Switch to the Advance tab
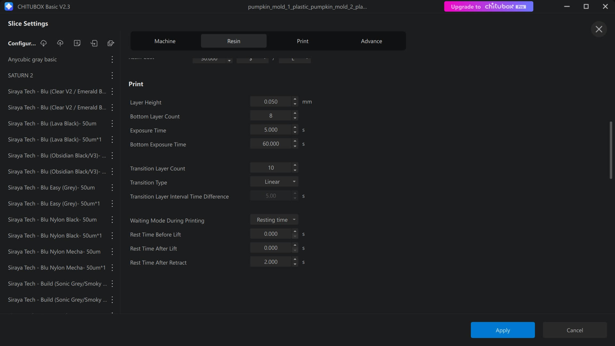The image size is (615, 346). [372, 41]
